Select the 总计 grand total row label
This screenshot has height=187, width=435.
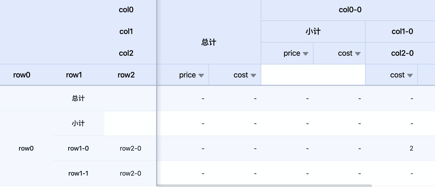pos(78,98)
